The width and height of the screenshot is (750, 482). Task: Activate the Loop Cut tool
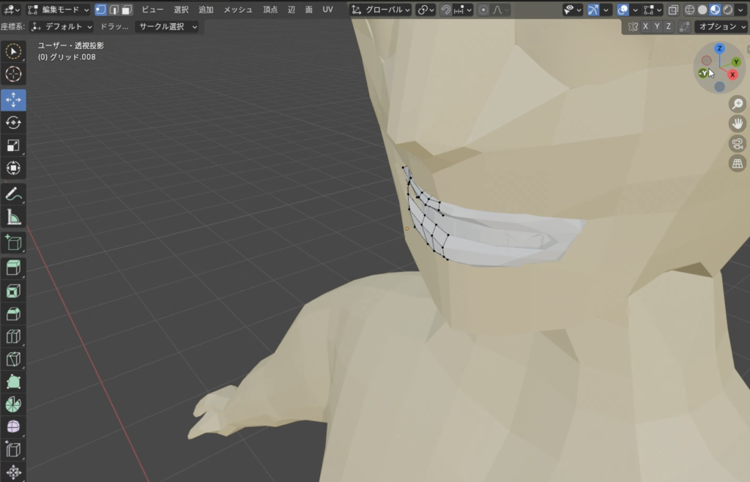(13, 337)
